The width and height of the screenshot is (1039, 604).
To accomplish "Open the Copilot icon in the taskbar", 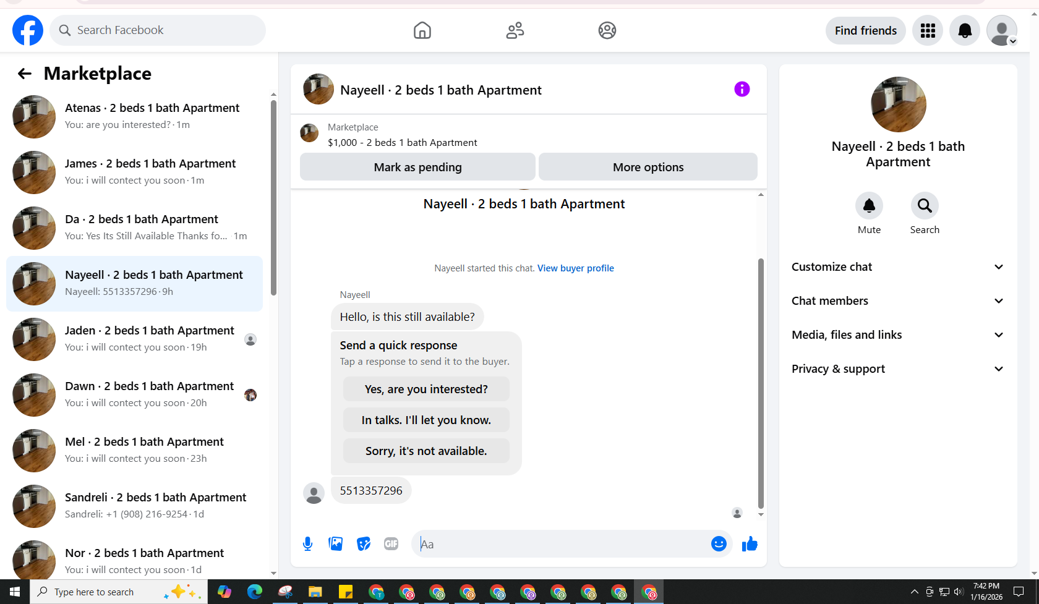I will pyautogui.click(x=224, y=592).
